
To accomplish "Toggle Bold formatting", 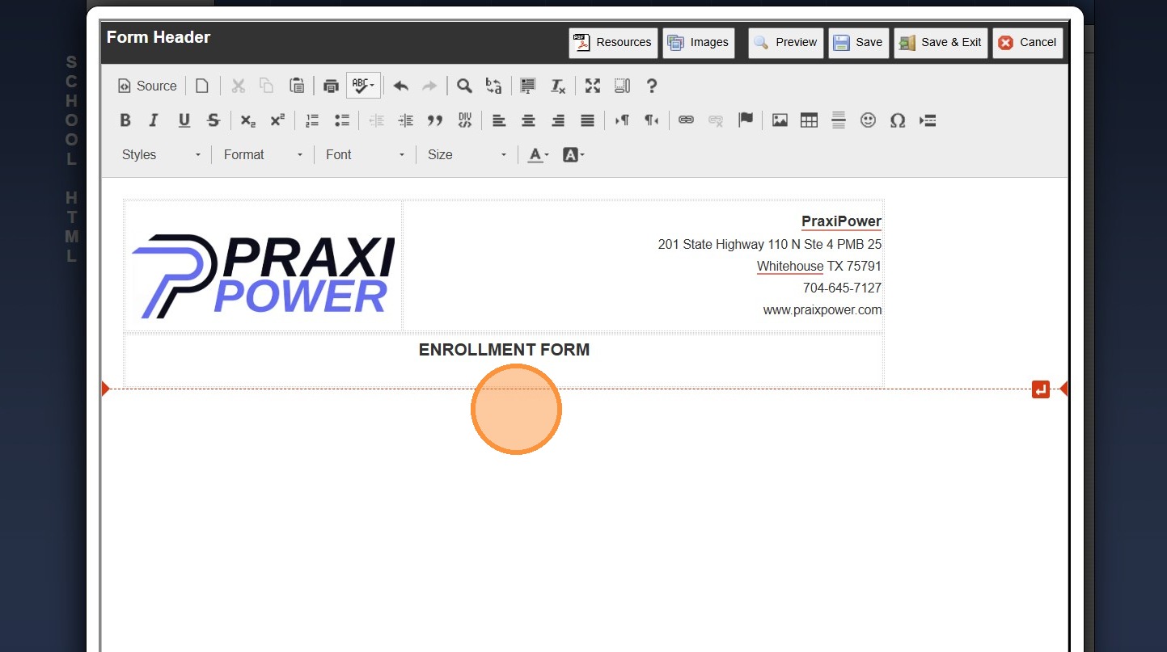I will 125,120.
